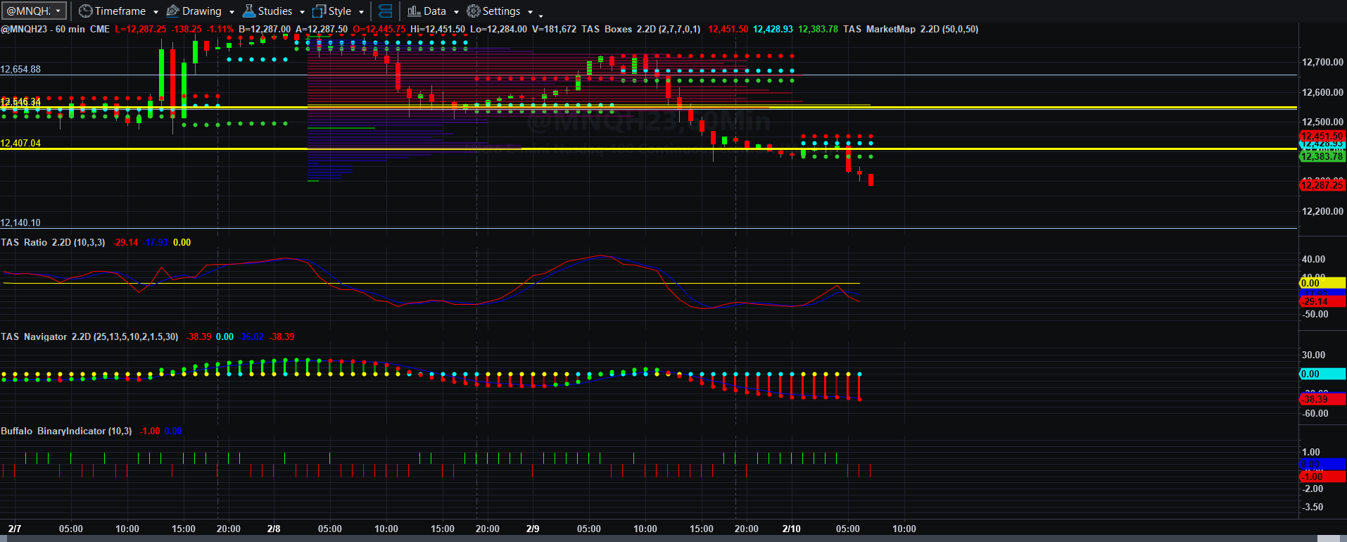Click the blue stacked panels icon
The image size is (1347, 542).
tap(385, 11)
